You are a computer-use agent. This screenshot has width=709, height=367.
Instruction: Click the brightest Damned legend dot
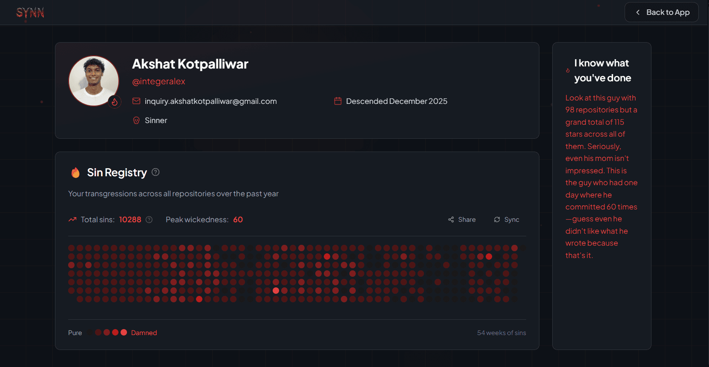point(124,333)
